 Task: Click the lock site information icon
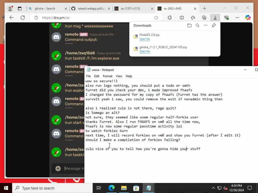tap(36, 18)
